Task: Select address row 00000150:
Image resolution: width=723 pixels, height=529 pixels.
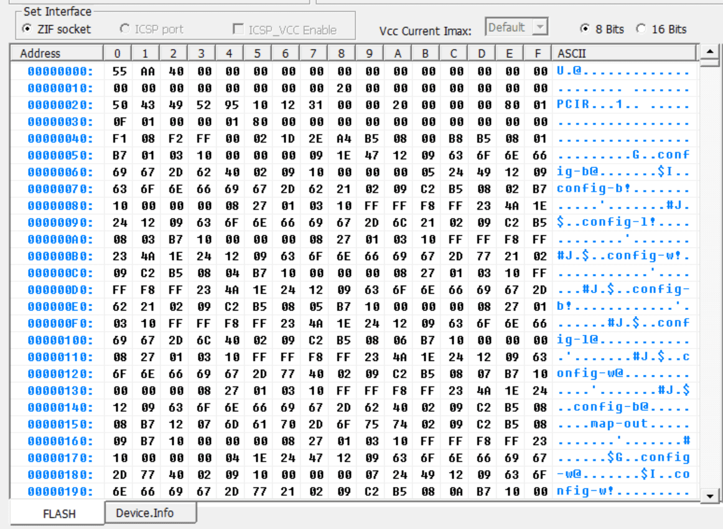Action: [x=60, y=424]
